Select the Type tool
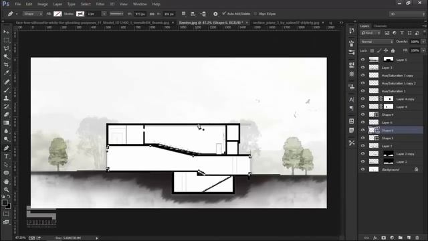Image resolution: width=428 pixels, height=241 pixels. click(6, 156)
